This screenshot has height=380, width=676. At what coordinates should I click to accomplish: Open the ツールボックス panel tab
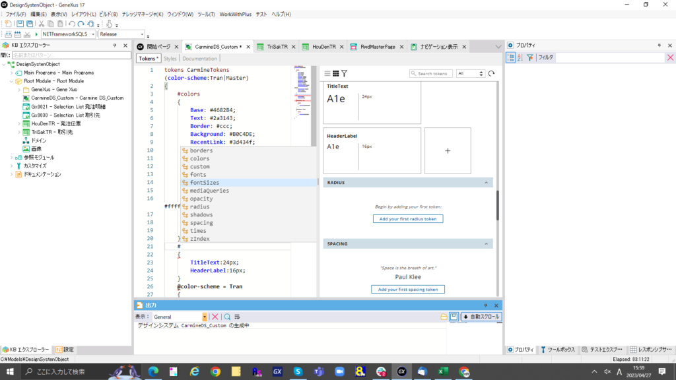[x=558, y=350]
